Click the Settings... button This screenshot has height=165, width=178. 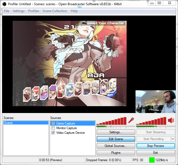[116, 132]
